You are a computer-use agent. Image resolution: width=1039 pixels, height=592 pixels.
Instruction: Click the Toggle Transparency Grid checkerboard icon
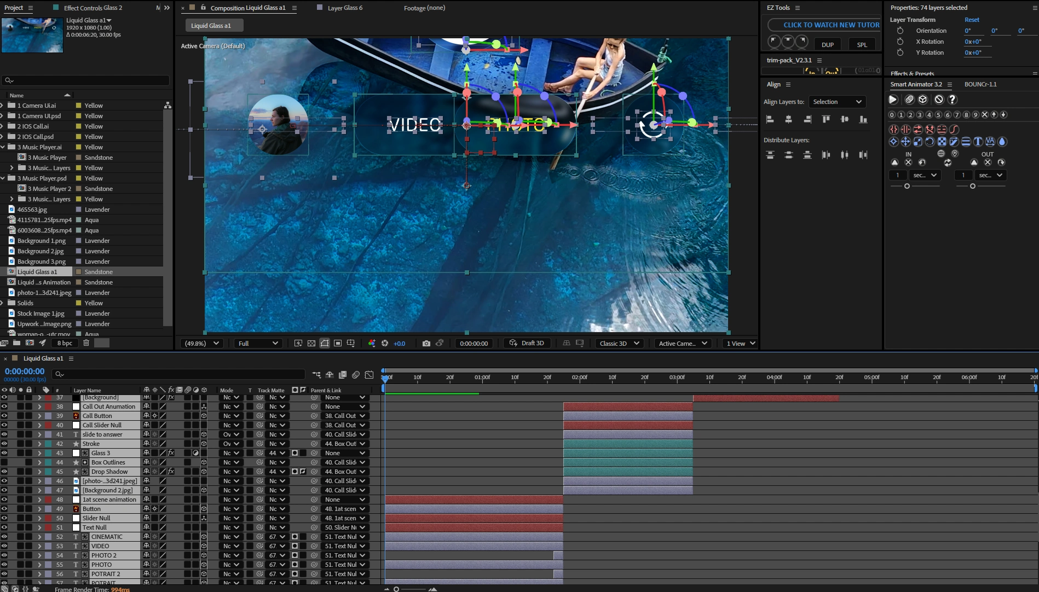[313, 343]
